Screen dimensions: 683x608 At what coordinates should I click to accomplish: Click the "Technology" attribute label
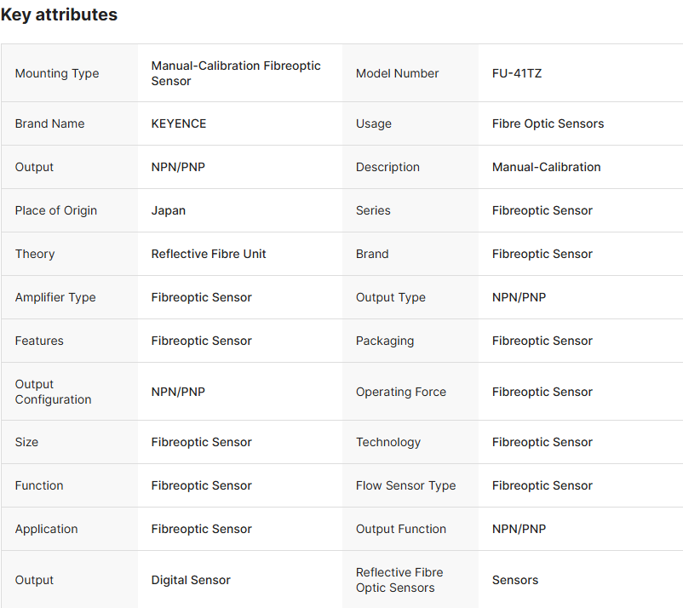click(x=388, y=442)
